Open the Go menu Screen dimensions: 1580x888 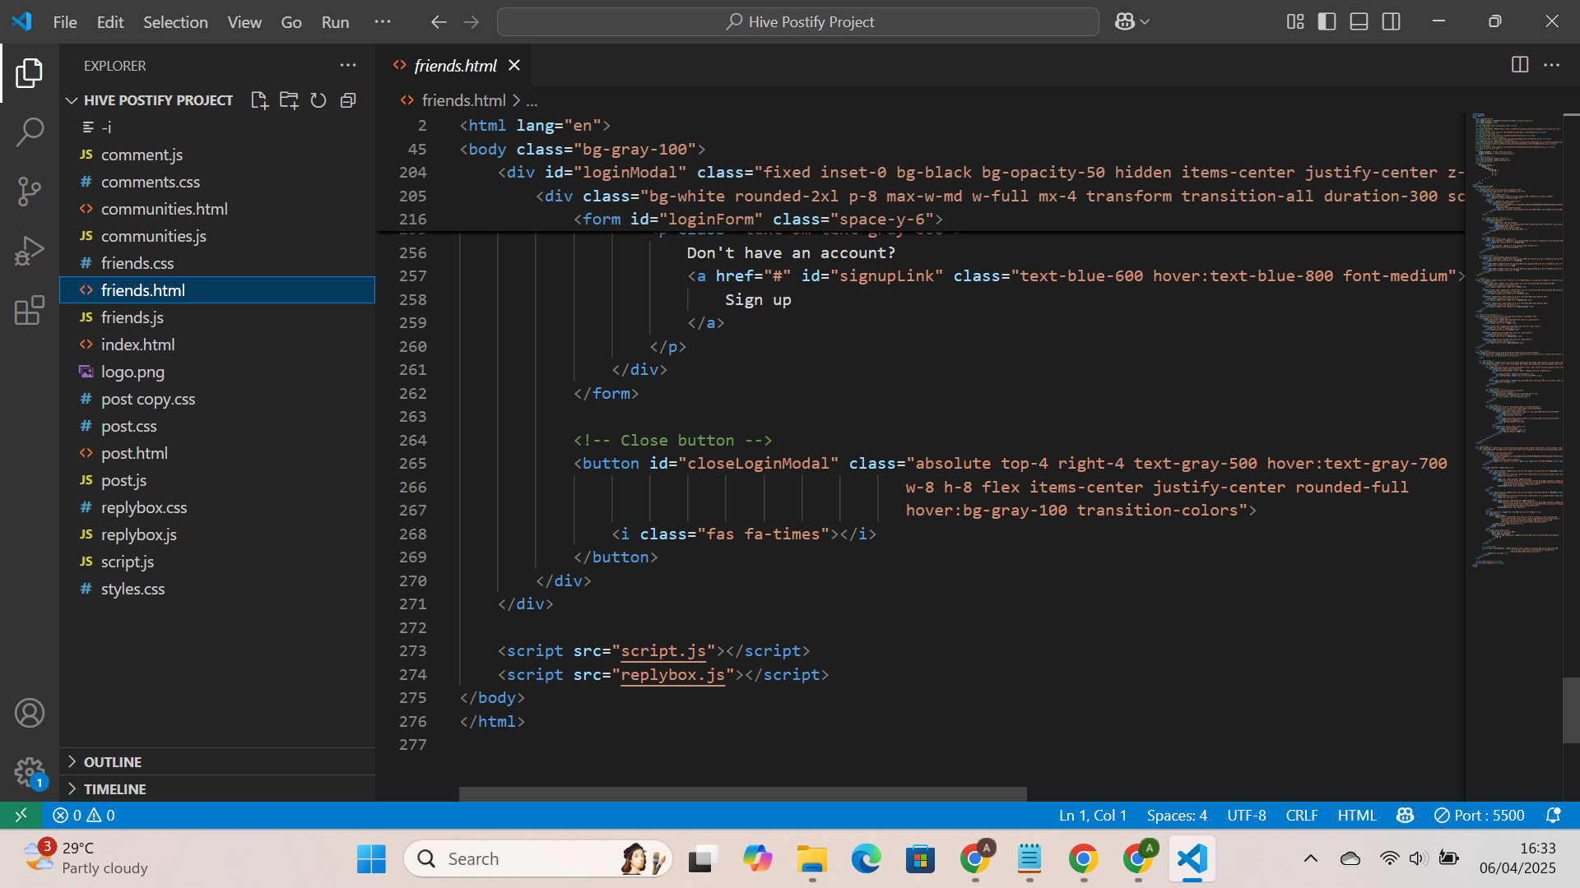[x=291, y=22]
